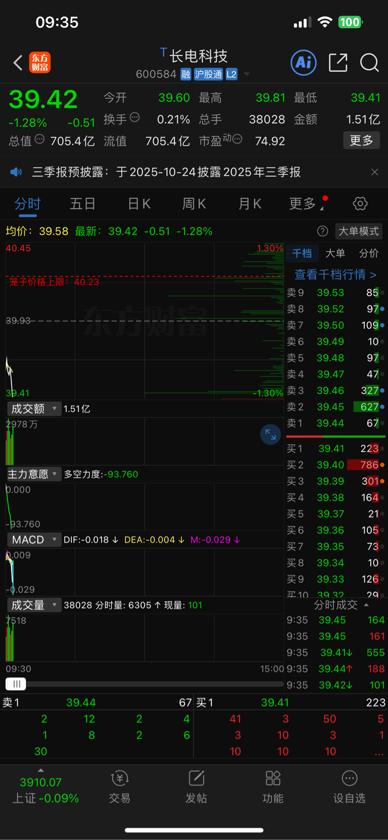
Task: Switch to 日K chart tab
Action: point(139,204)
